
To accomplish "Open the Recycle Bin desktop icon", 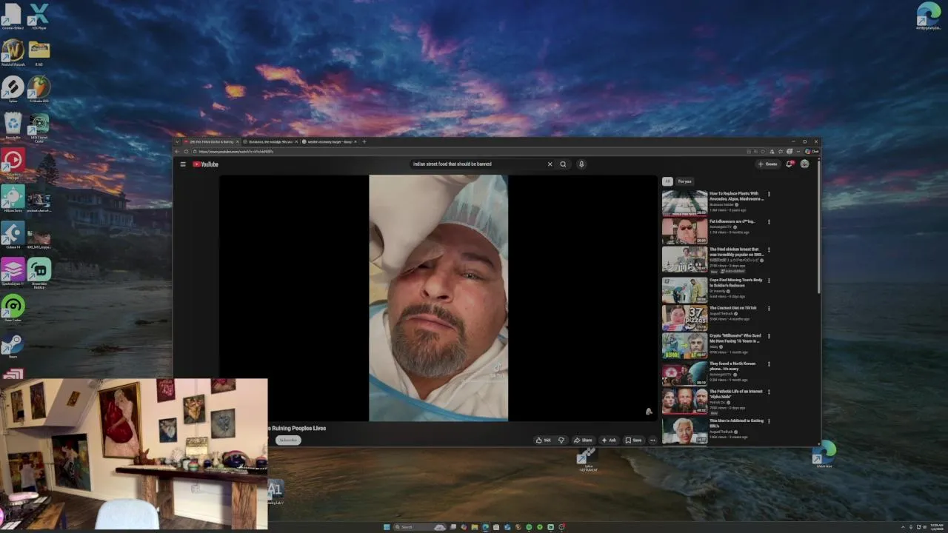I will (x=13, y=126).
